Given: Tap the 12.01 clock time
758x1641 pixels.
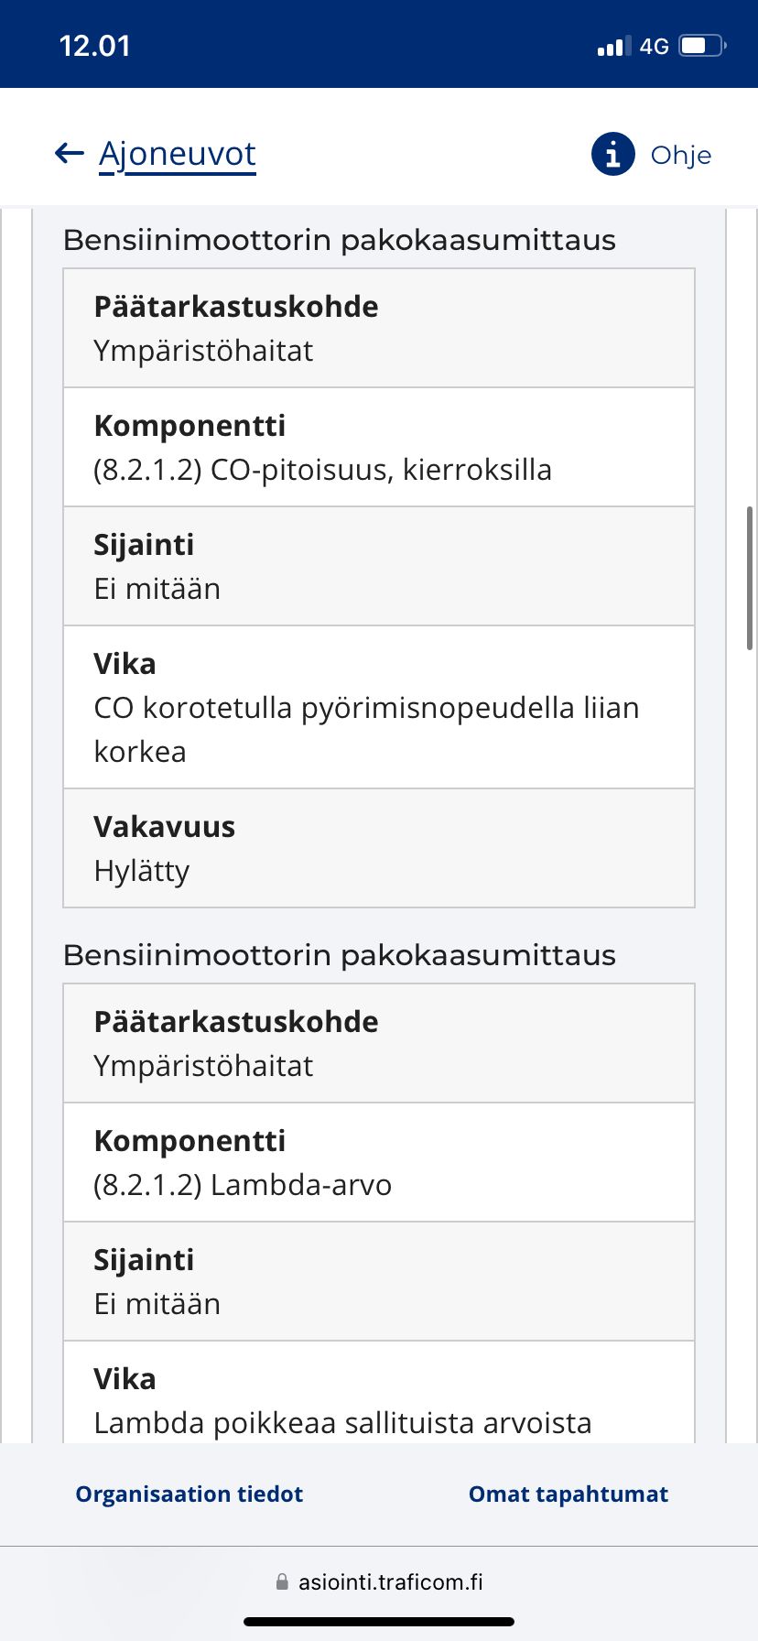Looking at the screenshot, I should tap(95, 46).
